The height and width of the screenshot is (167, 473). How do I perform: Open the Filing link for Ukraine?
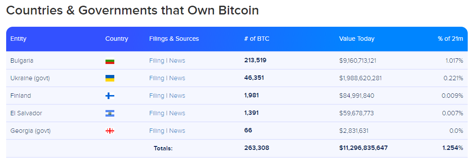coord(157,78)
